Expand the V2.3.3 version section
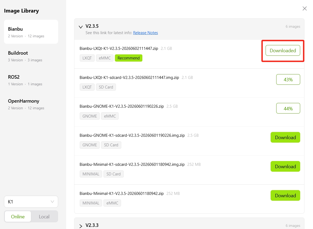The width and height of the screenshot is (313, 229). coord(81,226)
